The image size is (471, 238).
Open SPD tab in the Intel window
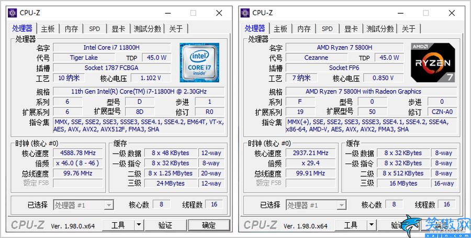[x=95, y=29]
